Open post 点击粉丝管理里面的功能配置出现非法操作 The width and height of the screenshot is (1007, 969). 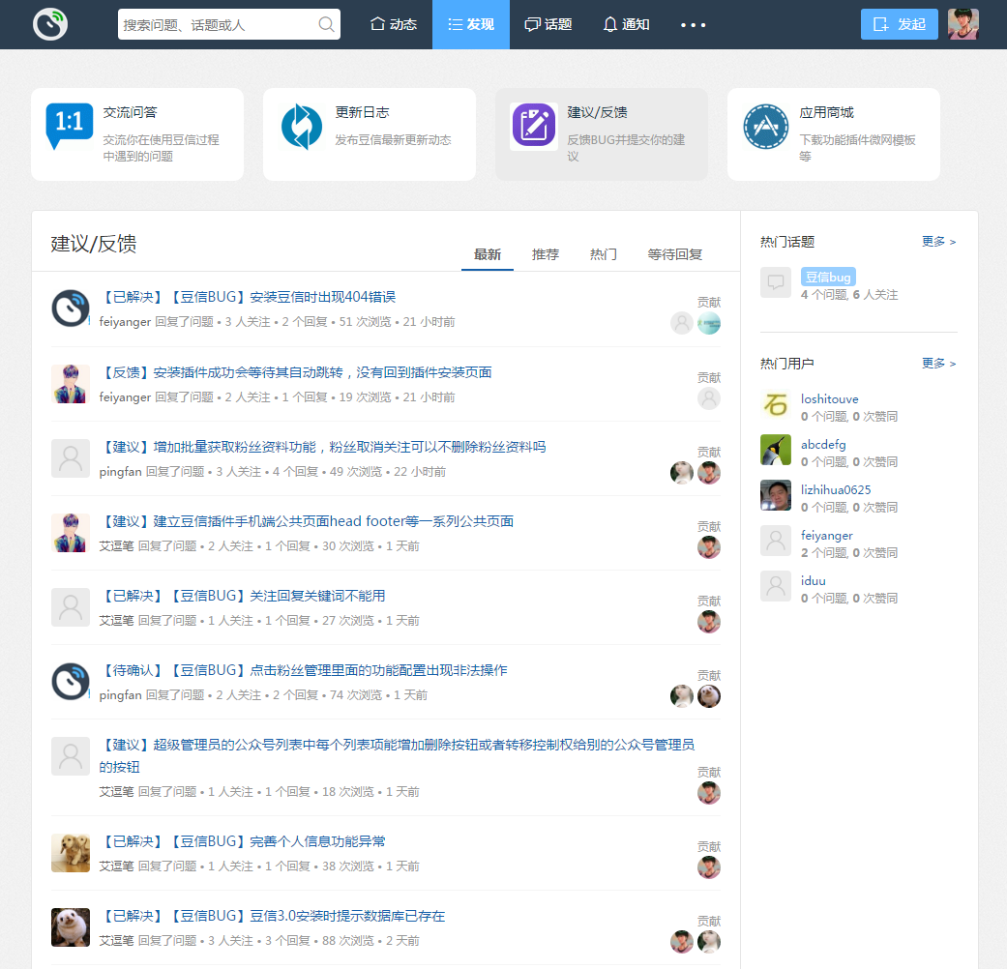click(x=303, y=670)
